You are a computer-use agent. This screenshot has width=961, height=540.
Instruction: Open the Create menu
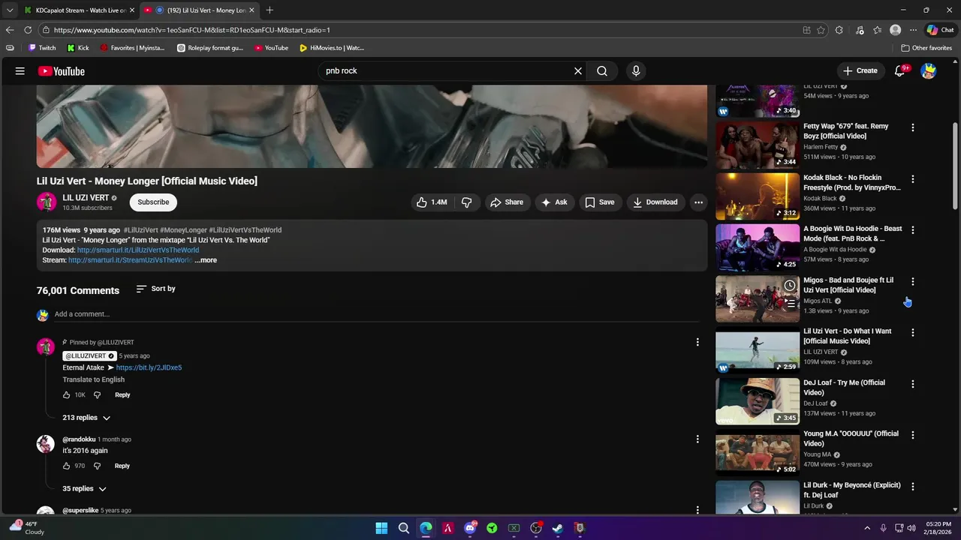point(860,71)
